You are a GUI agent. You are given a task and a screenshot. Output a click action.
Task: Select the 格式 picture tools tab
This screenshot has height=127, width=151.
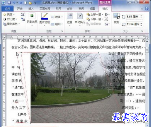coord(105,9)
